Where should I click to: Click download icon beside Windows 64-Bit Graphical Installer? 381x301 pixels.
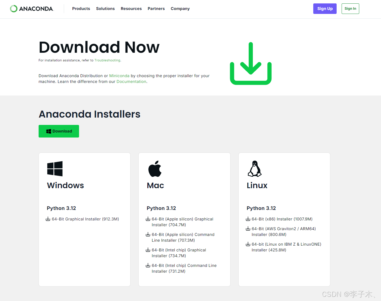[48, 219]
